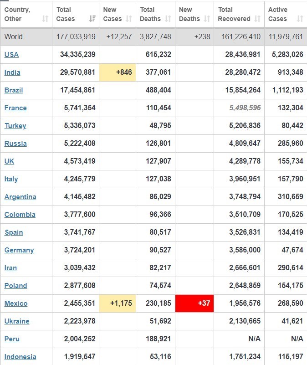Open Russia's country page
307x365 pixels.
[15, 144]
